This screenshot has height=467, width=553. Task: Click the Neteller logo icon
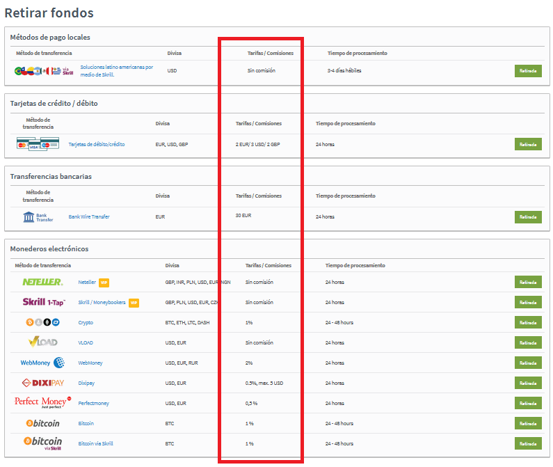tap(42, 283)
